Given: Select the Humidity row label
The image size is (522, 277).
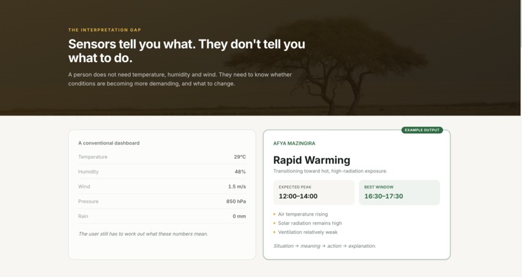Looking at the screenshot, I should (88, 172).
